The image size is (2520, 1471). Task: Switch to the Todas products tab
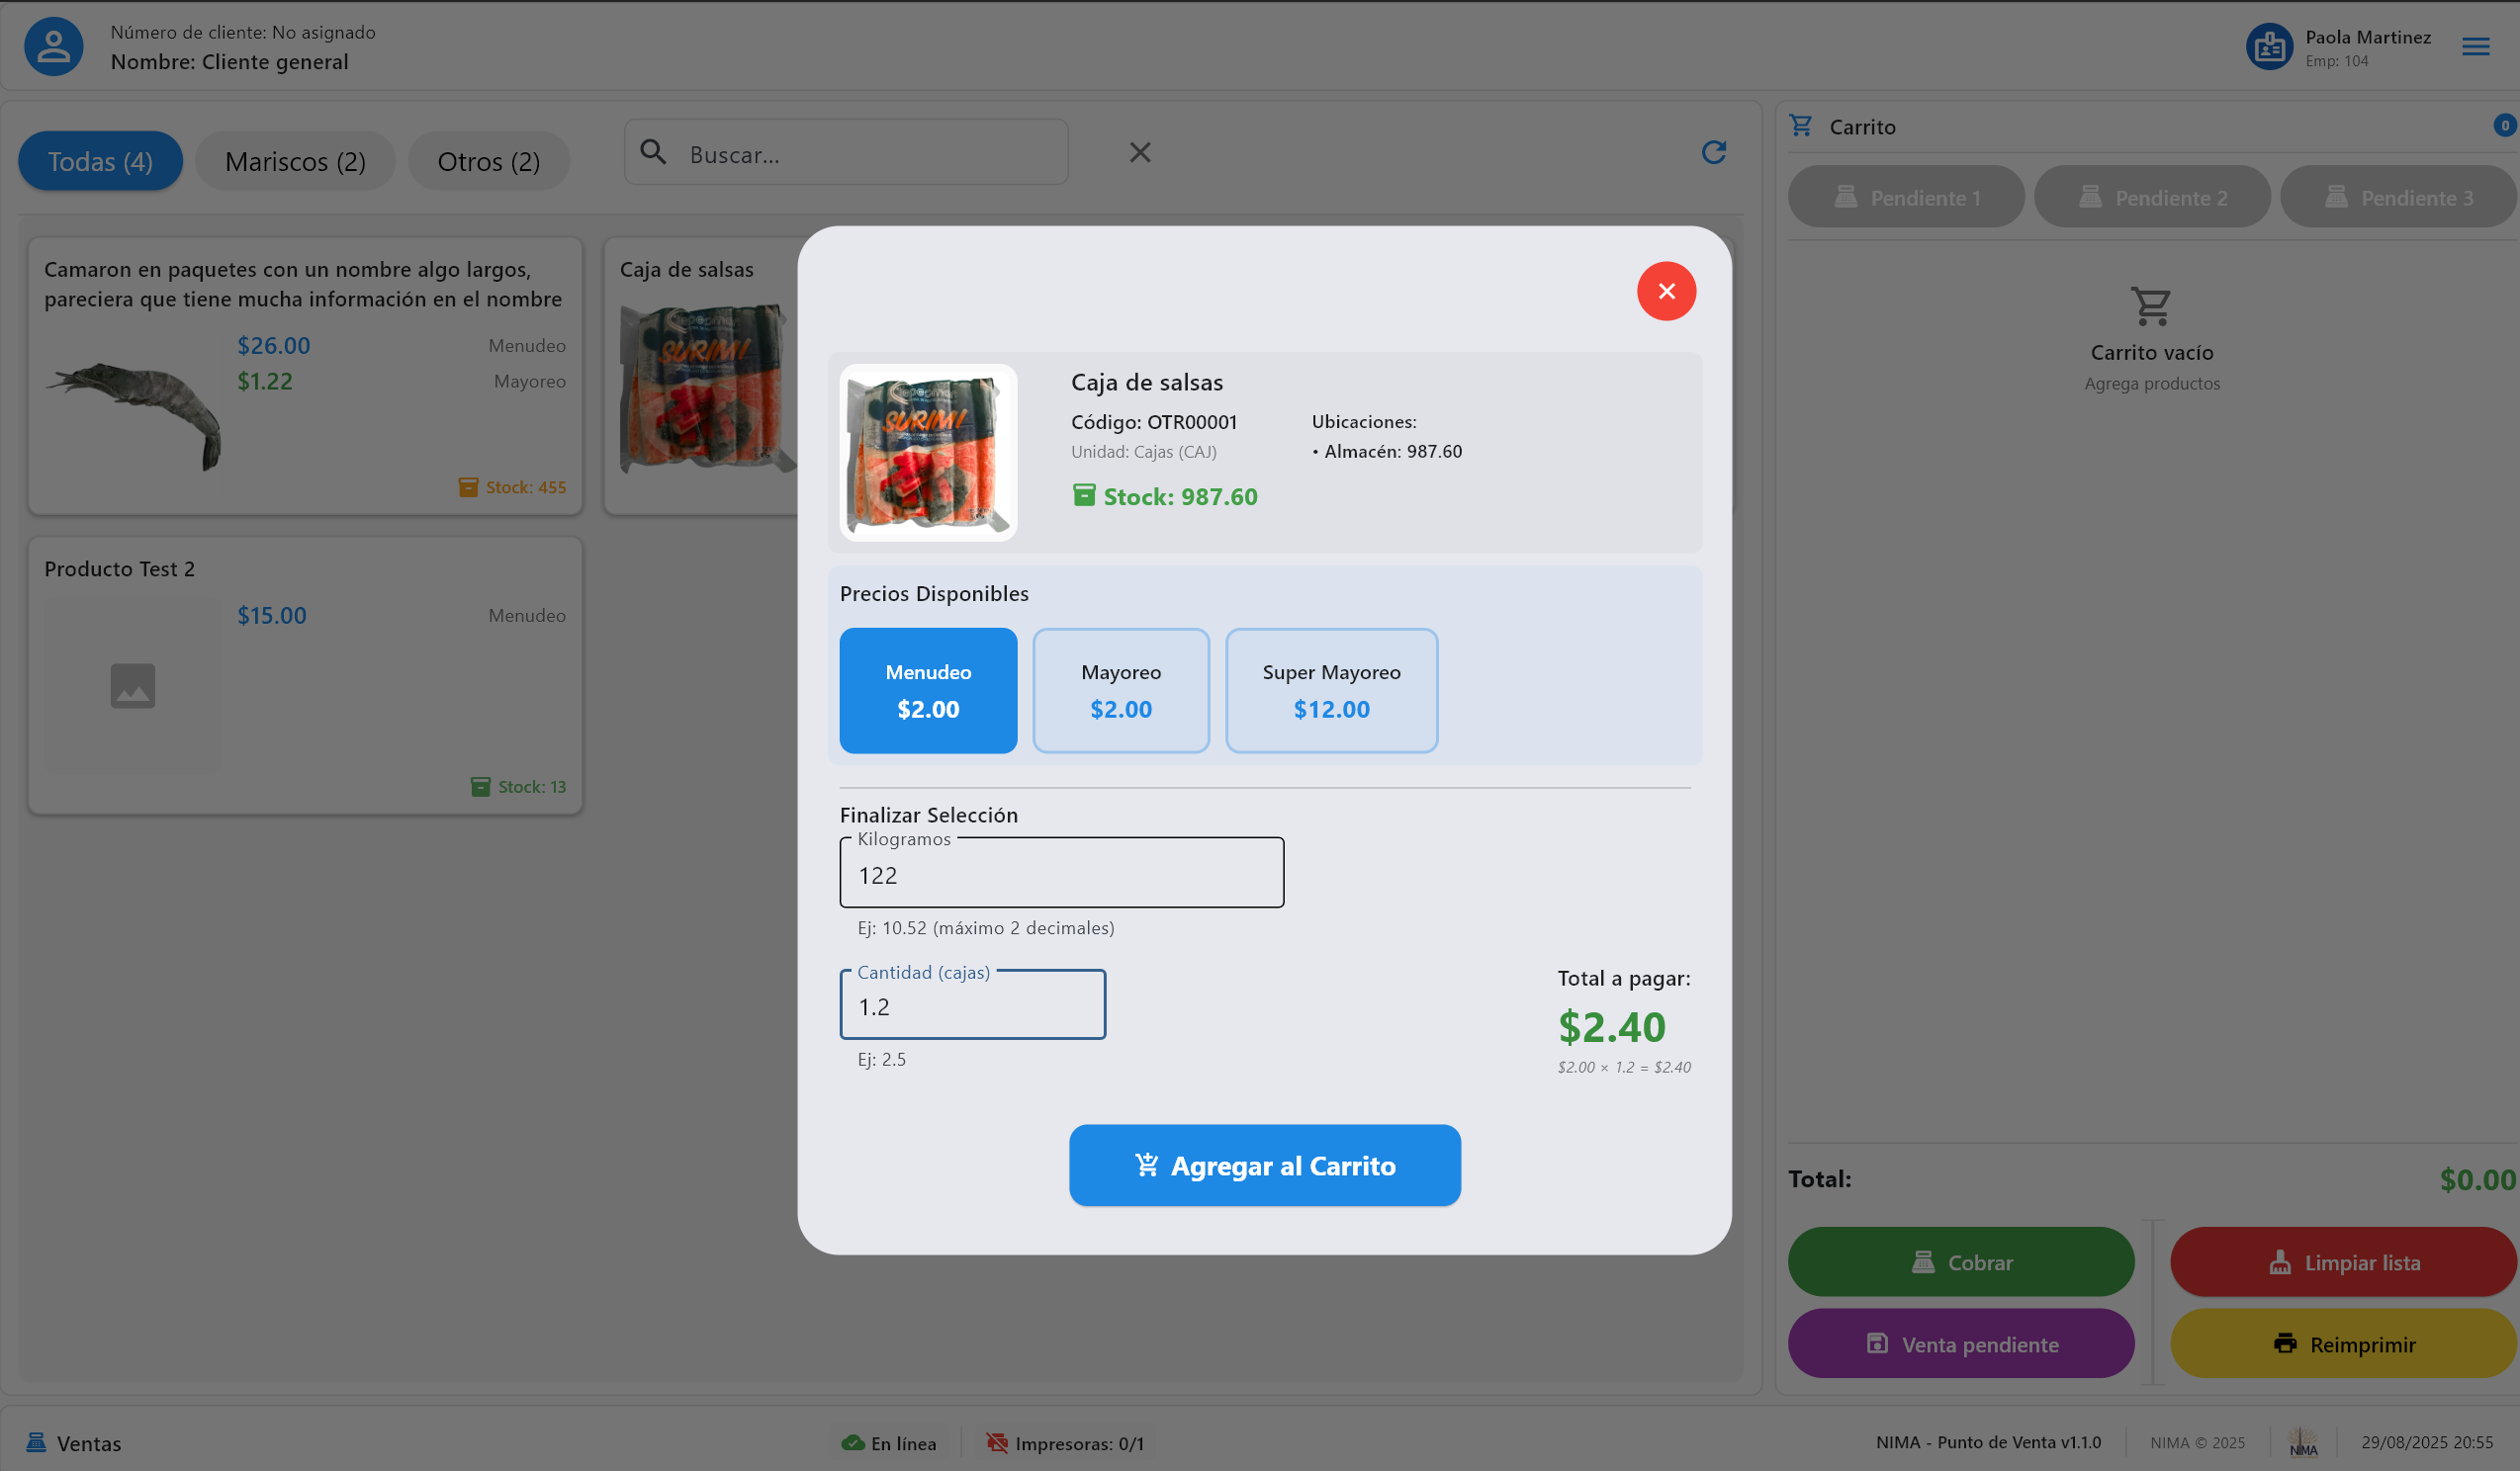pyautogui.click(x=100, y=160)
